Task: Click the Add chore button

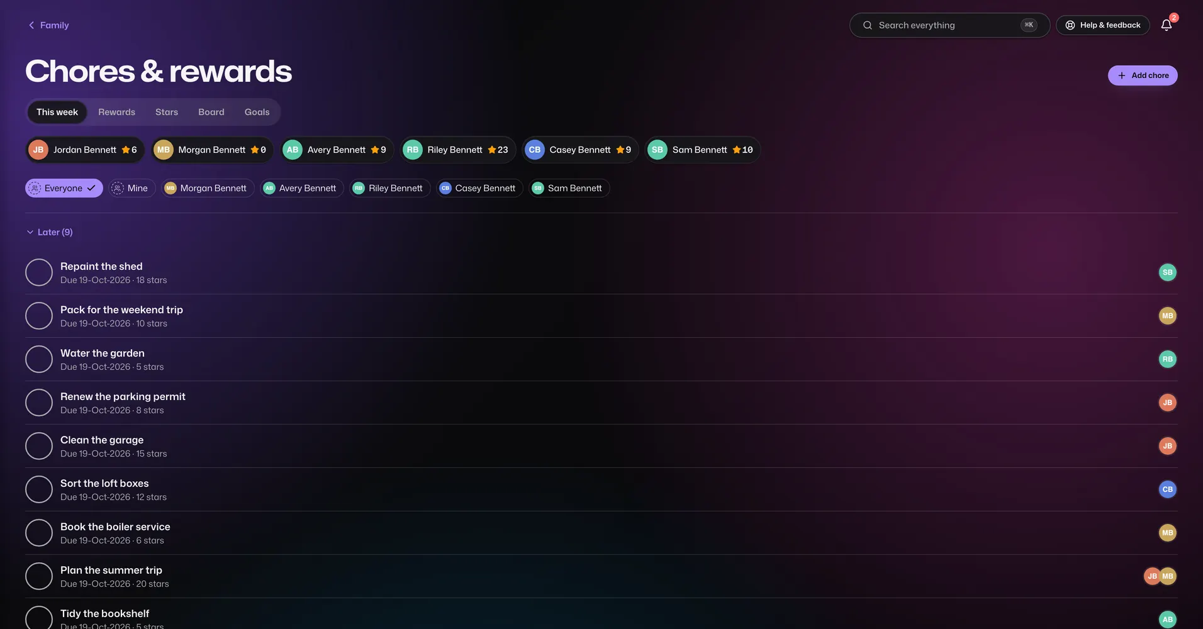Action: click(x=1143, y=75)
